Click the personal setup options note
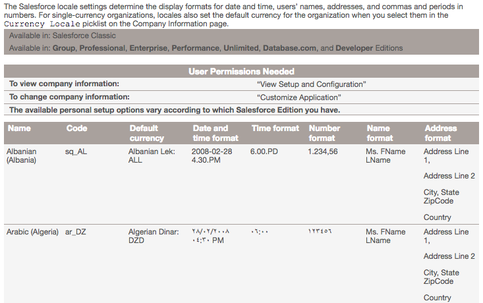 pyautogui.click(x=175, y=110)
